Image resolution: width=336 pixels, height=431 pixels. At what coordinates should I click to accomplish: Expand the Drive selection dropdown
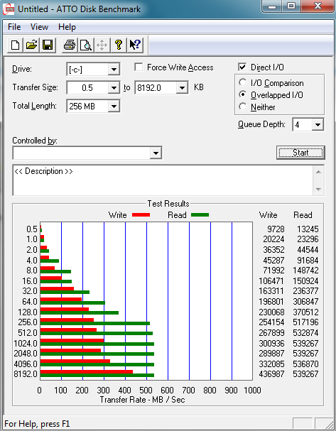pos(114,70)
